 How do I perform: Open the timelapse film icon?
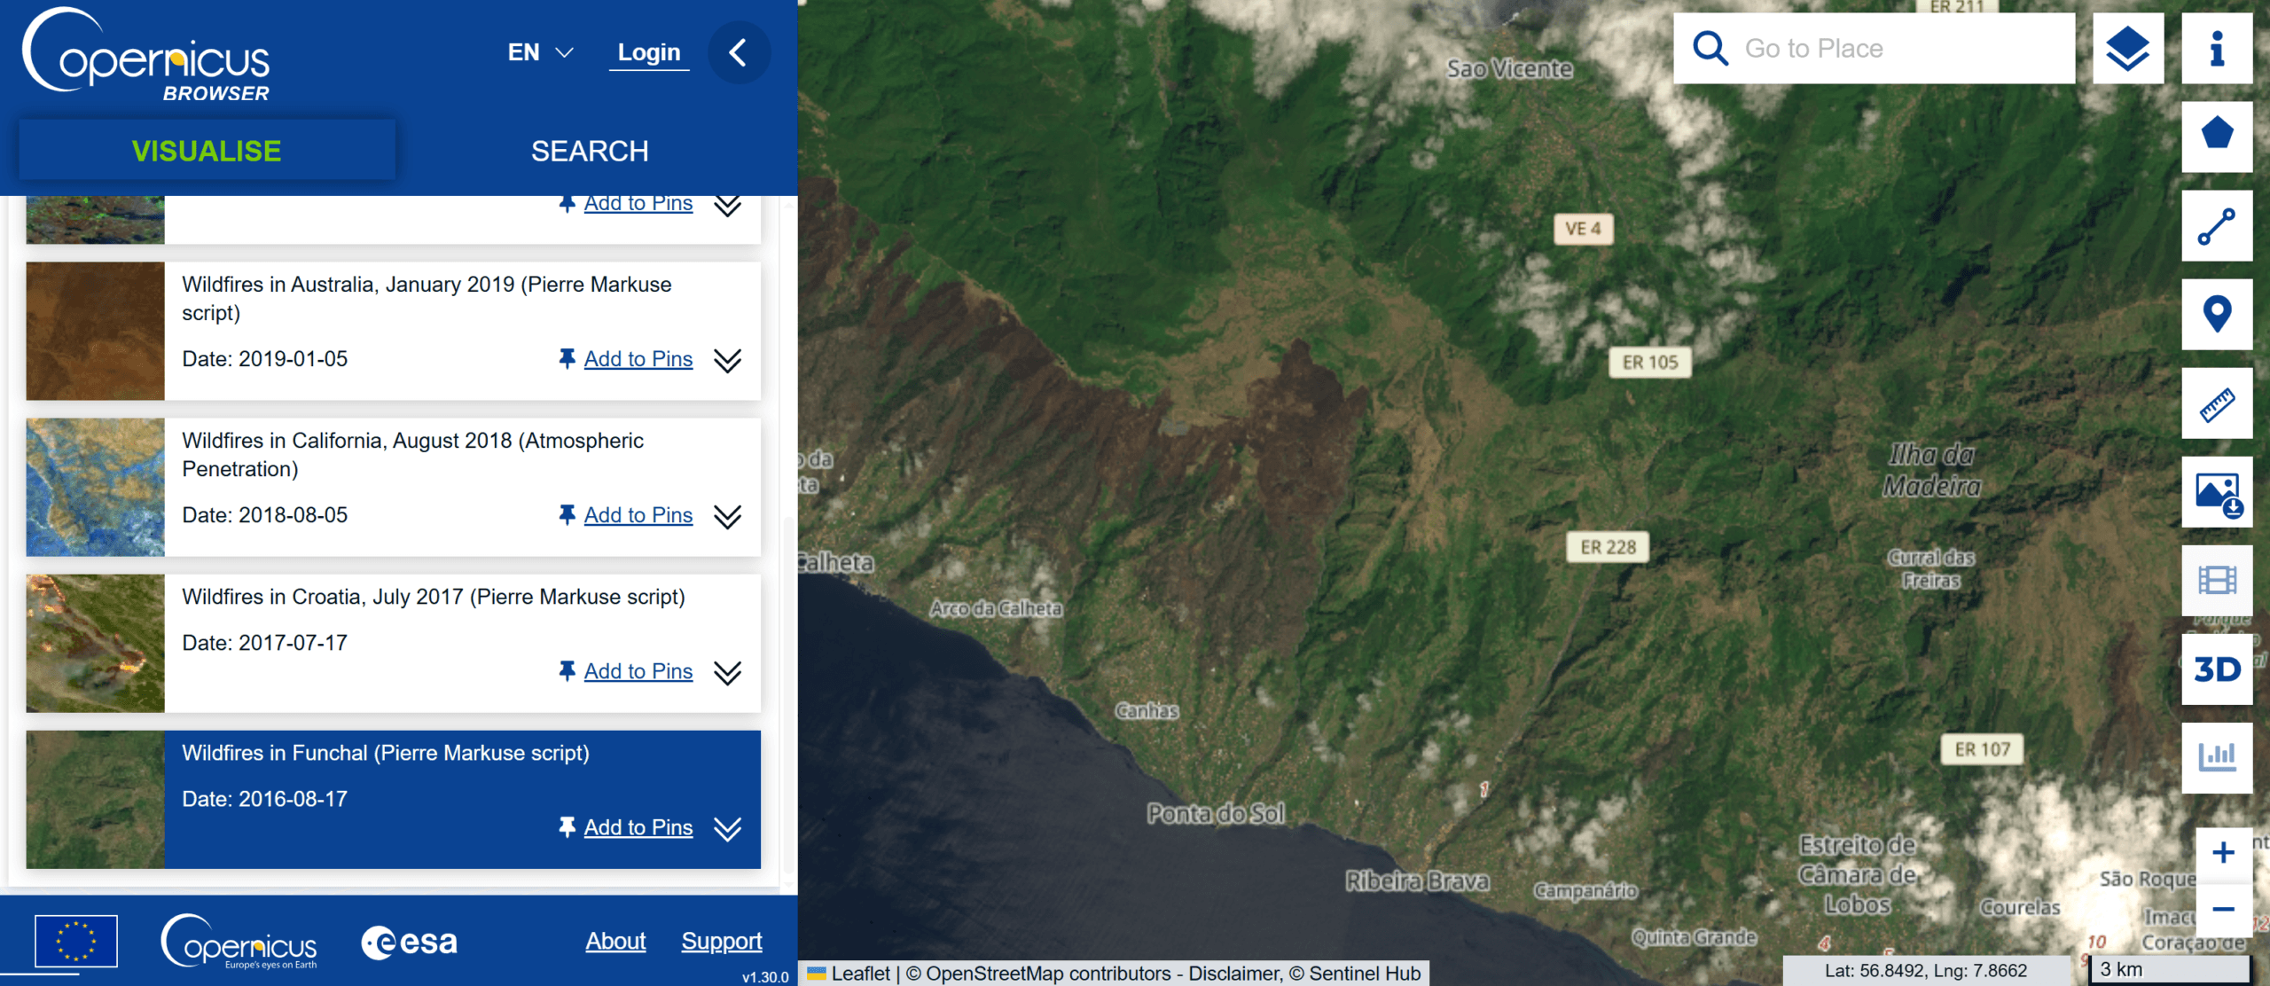[x=2216, y=581]
